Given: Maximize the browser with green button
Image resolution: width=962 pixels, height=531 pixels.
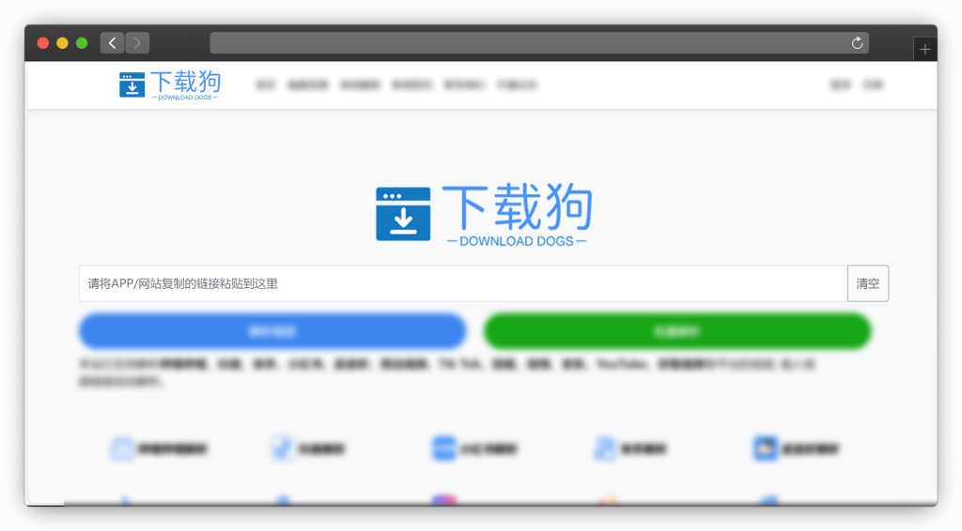Looking at the screenshot, I should coord(82,43).
